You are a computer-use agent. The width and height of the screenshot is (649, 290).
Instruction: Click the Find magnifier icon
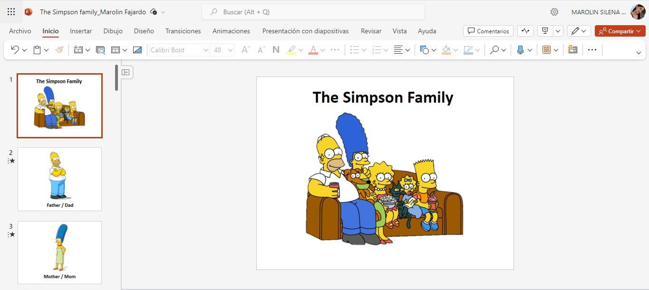coord(494,49)
